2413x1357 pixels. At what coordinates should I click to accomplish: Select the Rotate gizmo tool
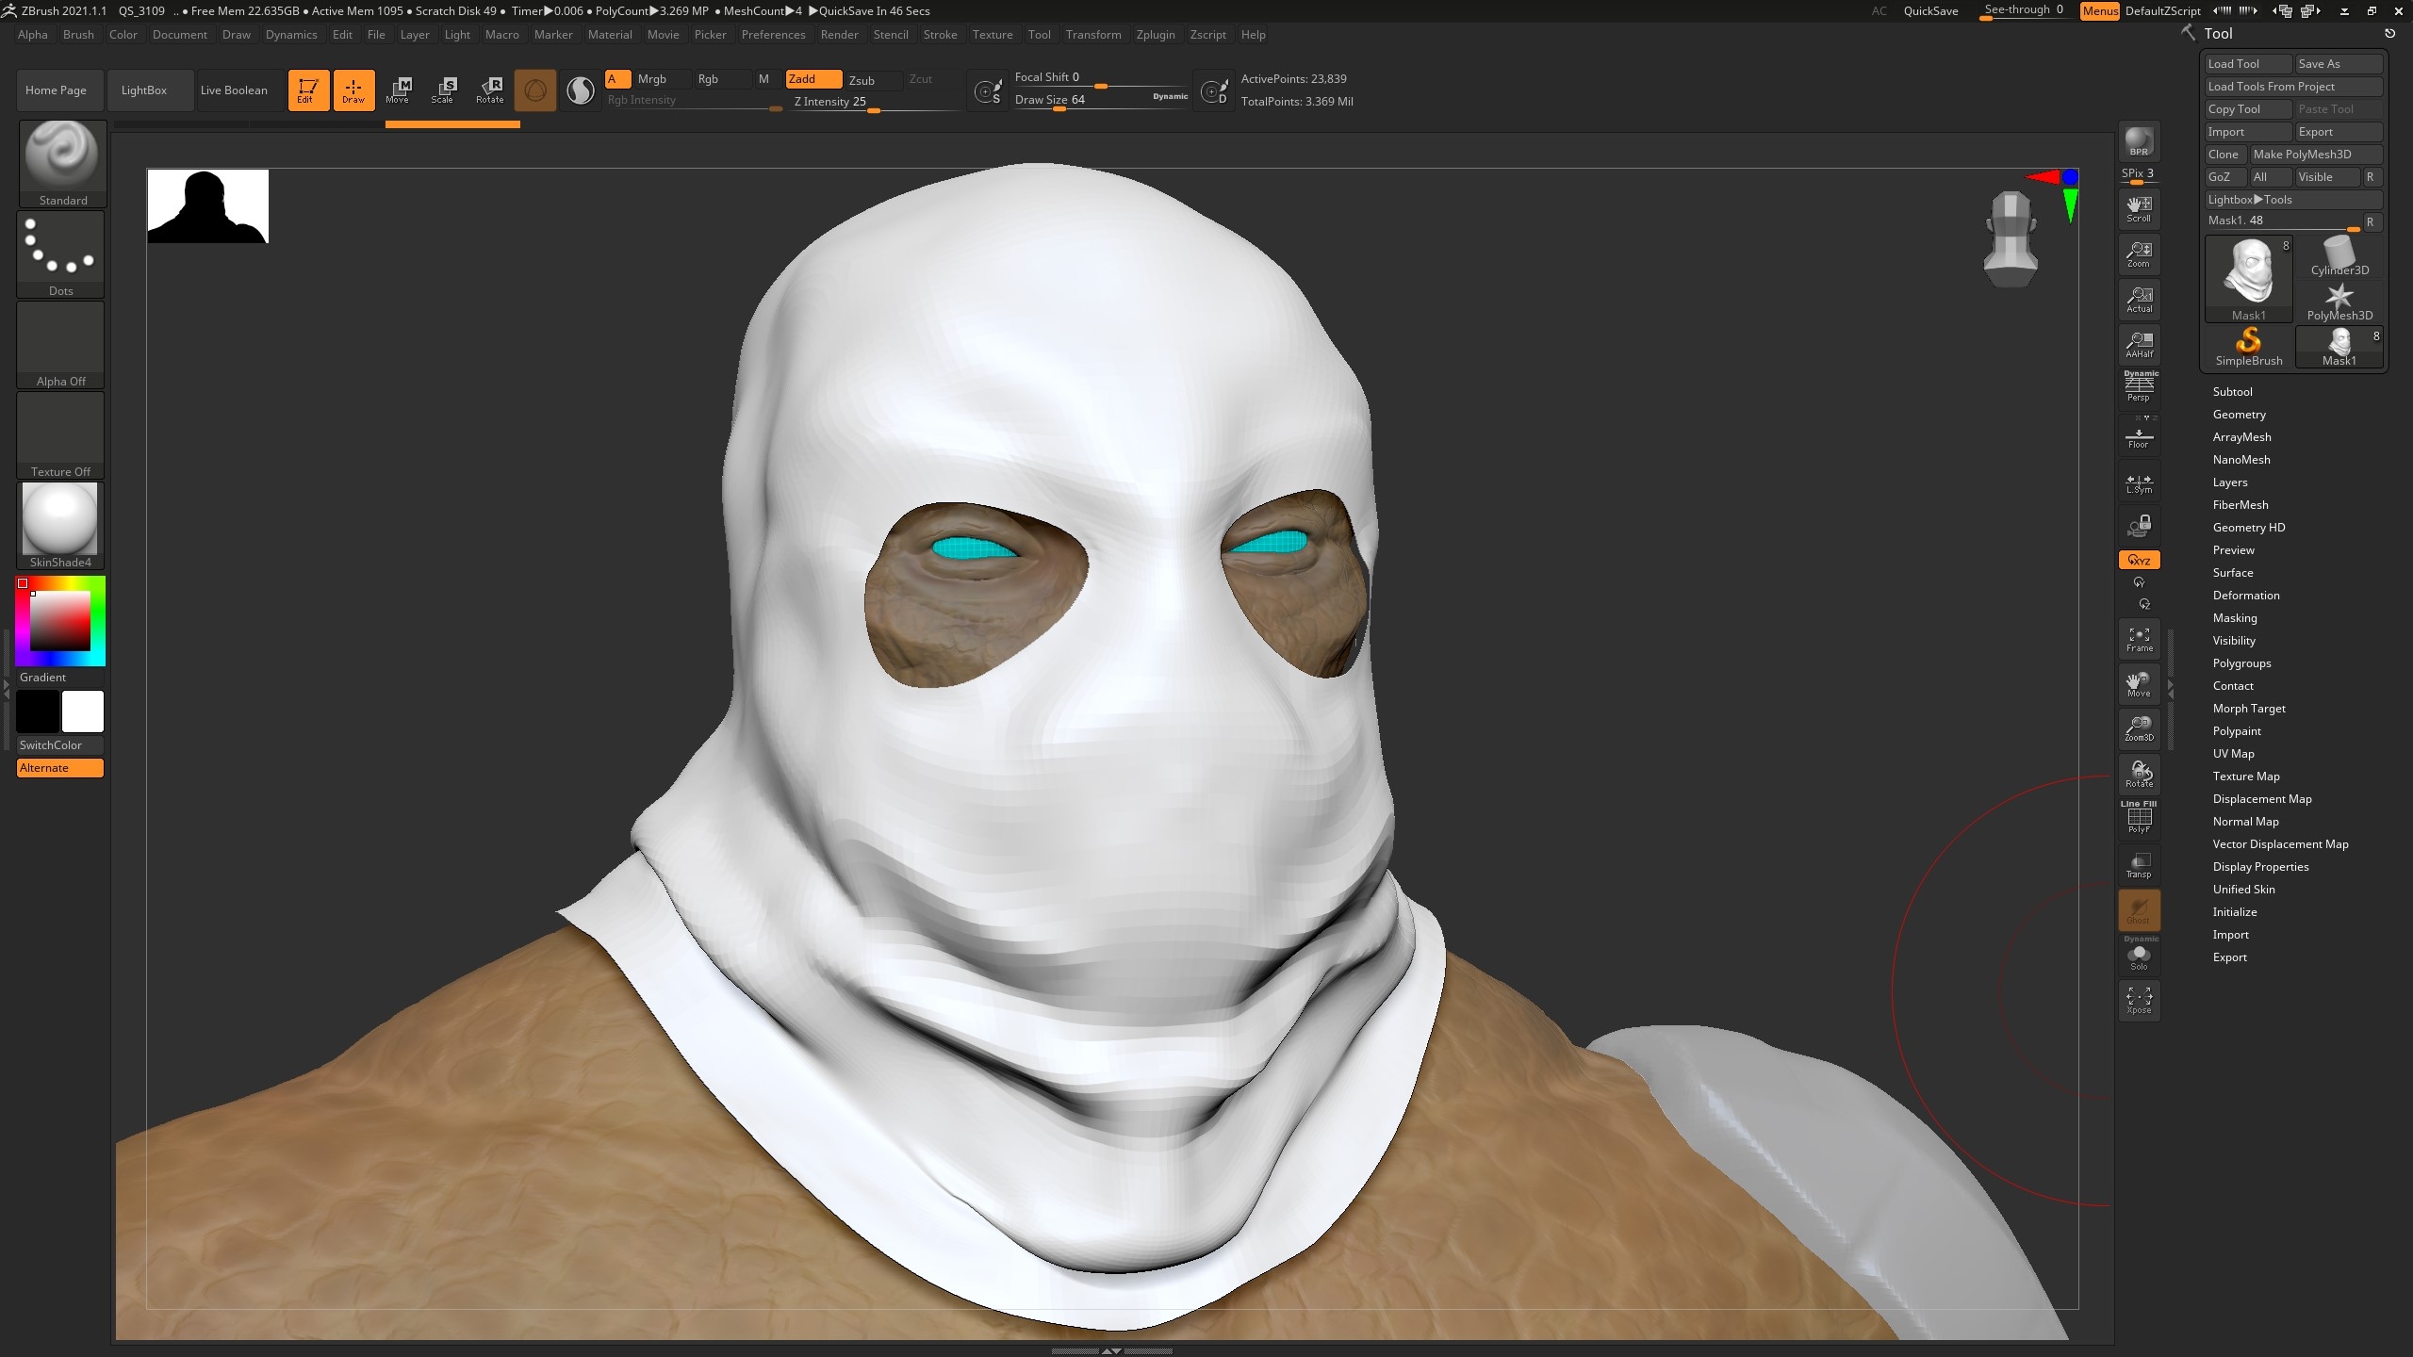[x=489, y=90]
